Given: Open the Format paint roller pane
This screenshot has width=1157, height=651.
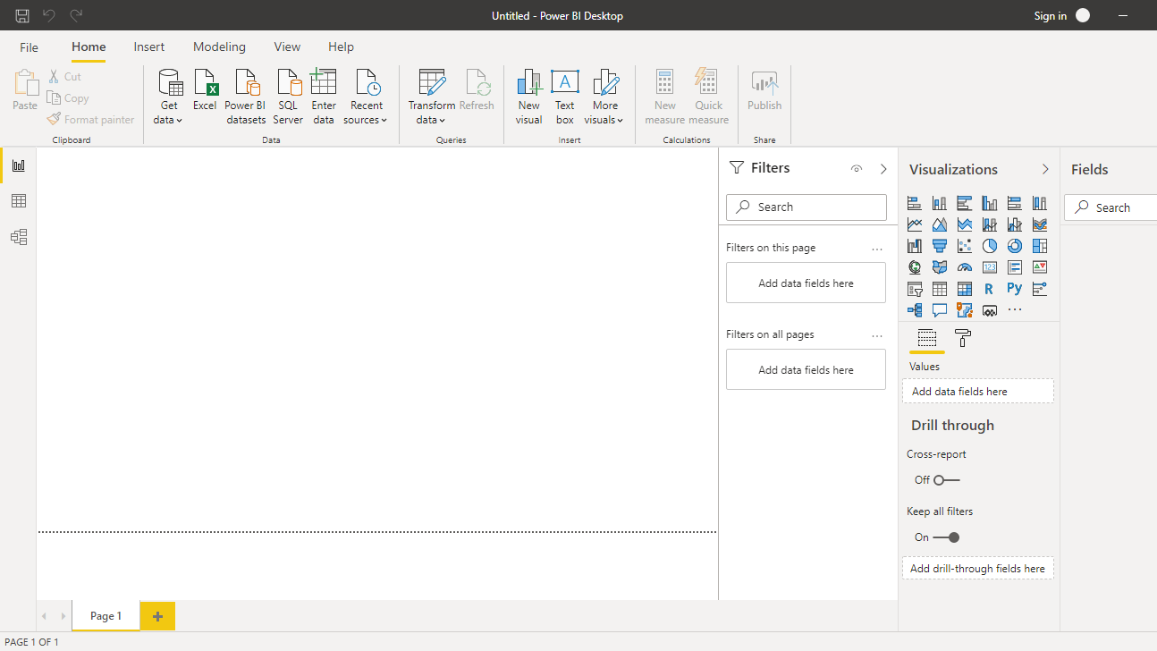Looking at the screenshot, I should point(963,338).
